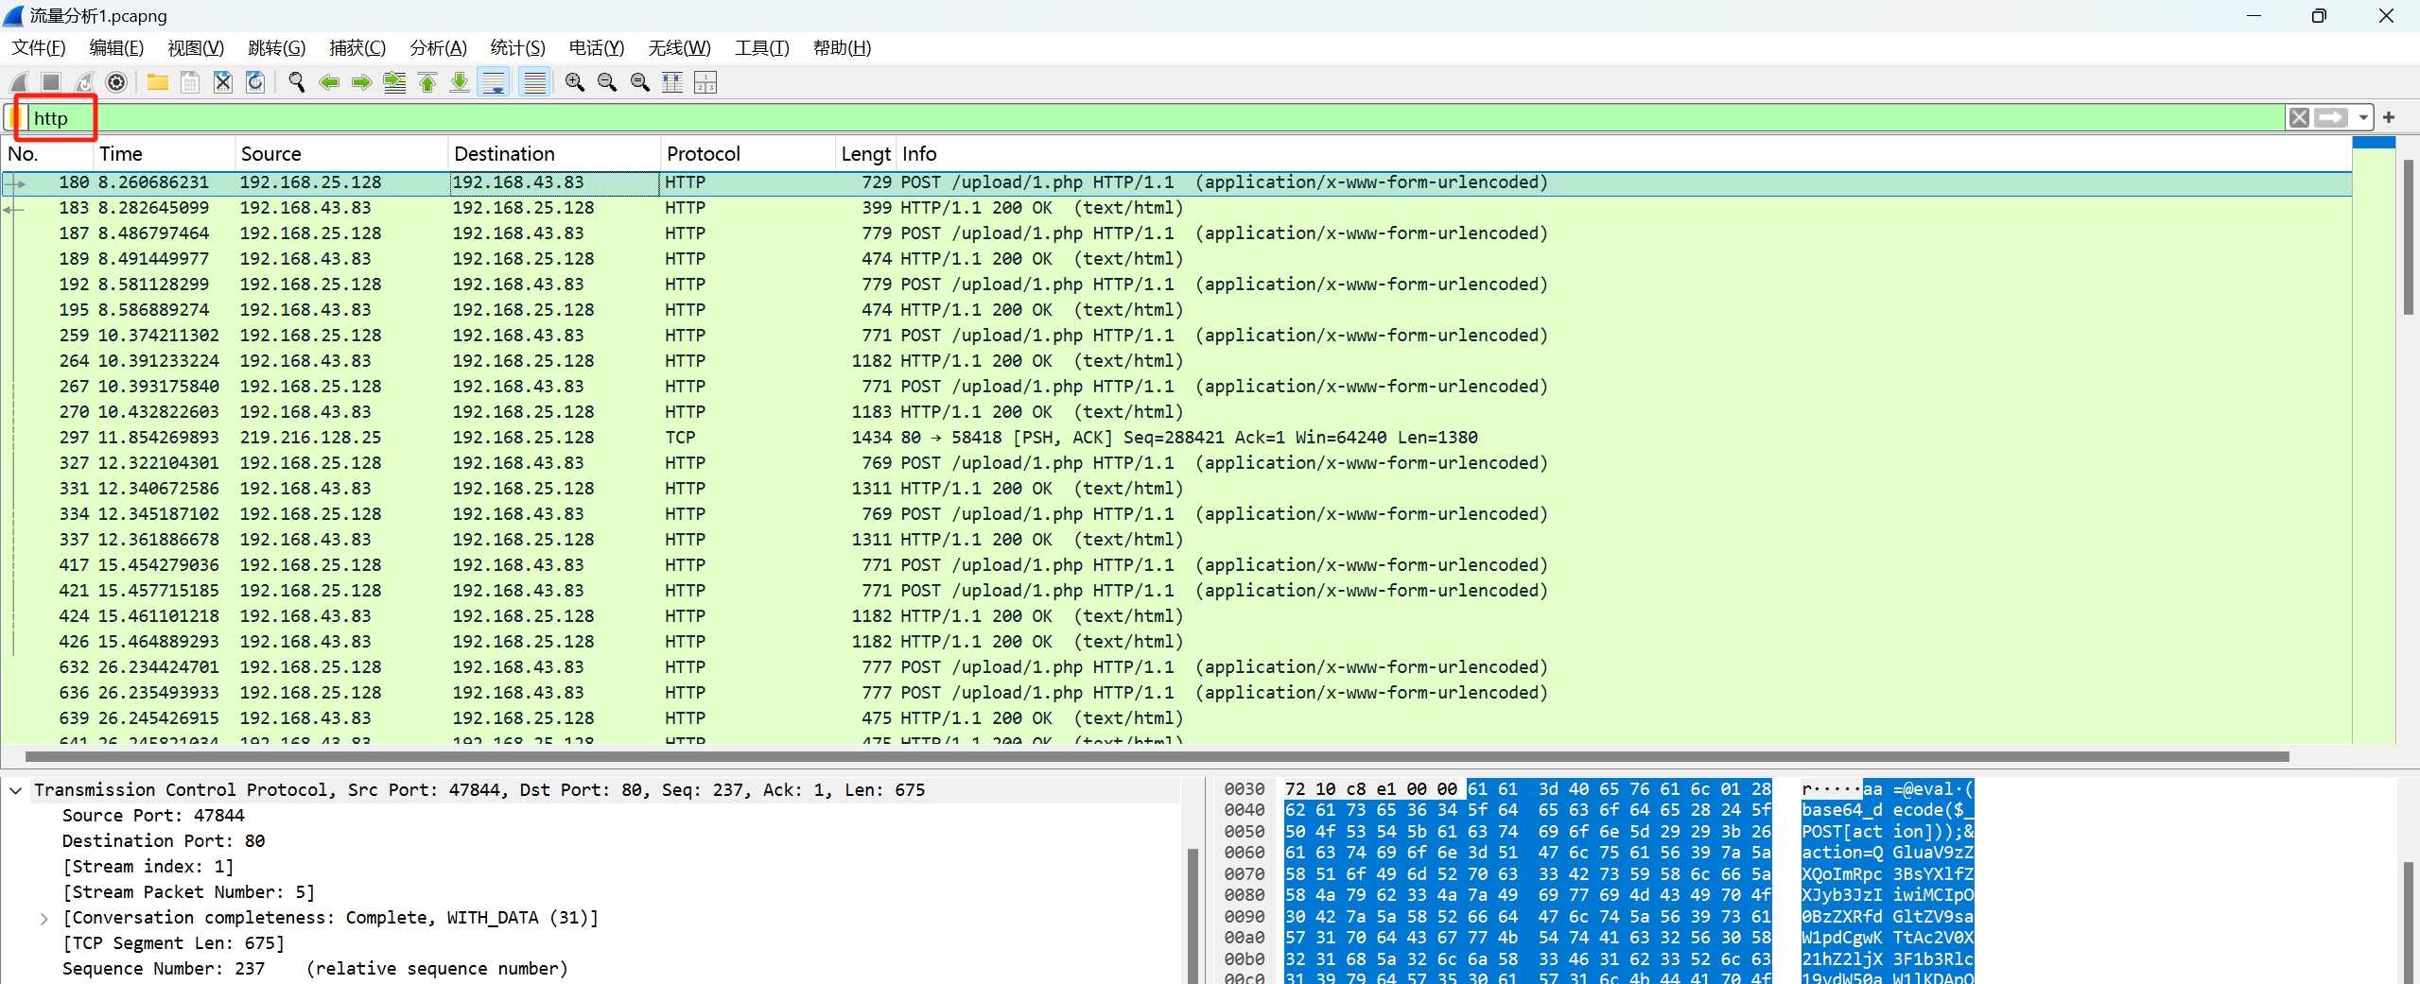This screenshot has width=2420, height=984.
Task: Click the resize columns toolbar icon
Action: point(672,83)
